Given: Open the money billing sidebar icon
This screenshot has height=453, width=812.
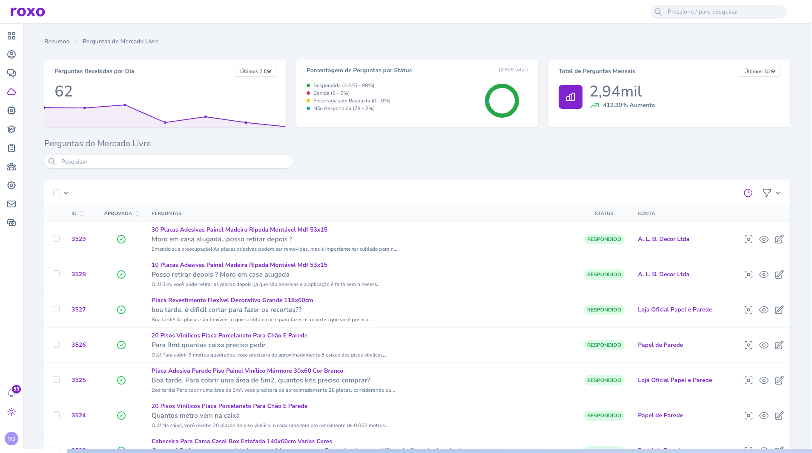Looking at the screenshot, I should point(11,223).
